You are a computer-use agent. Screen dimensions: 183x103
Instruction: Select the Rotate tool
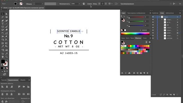[3, 33]
